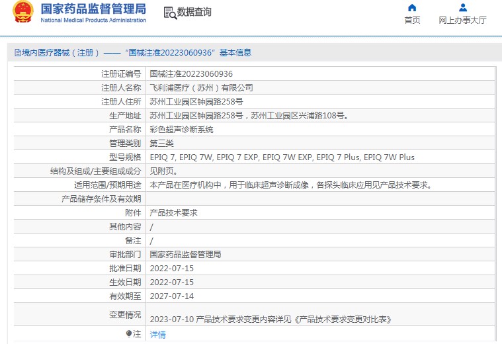Open the 详情 link
This screenshot has width=502, height=344.
158,335
